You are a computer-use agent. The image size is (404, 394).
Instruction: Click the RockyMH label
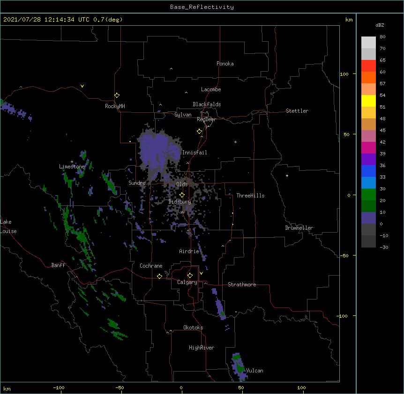115,106
